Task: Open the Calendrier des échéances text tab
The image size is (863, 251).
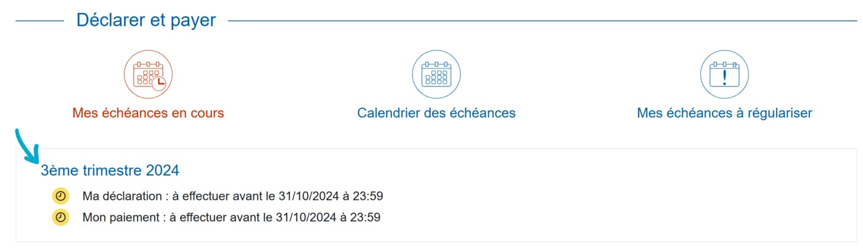Action: pyautogui.click(x=436, y=113)
